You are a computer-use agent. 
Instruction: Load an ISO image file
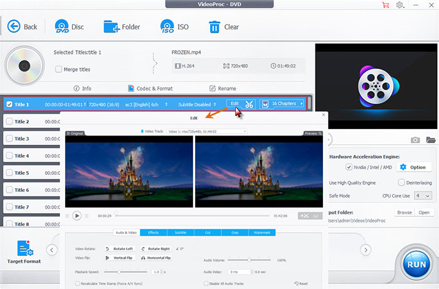(174, 26)
